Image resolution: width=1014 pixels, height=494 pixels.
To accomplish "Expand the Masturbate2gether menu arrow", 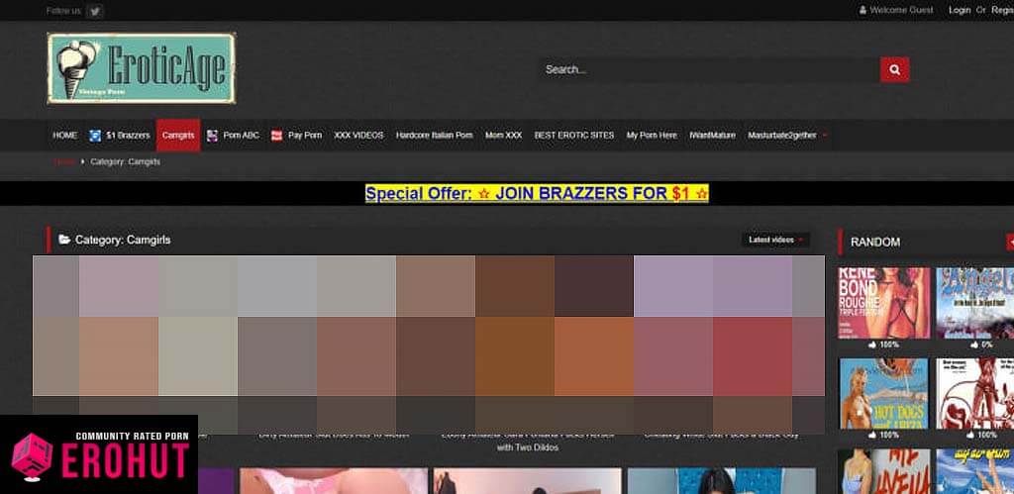I will pos(825,136).
